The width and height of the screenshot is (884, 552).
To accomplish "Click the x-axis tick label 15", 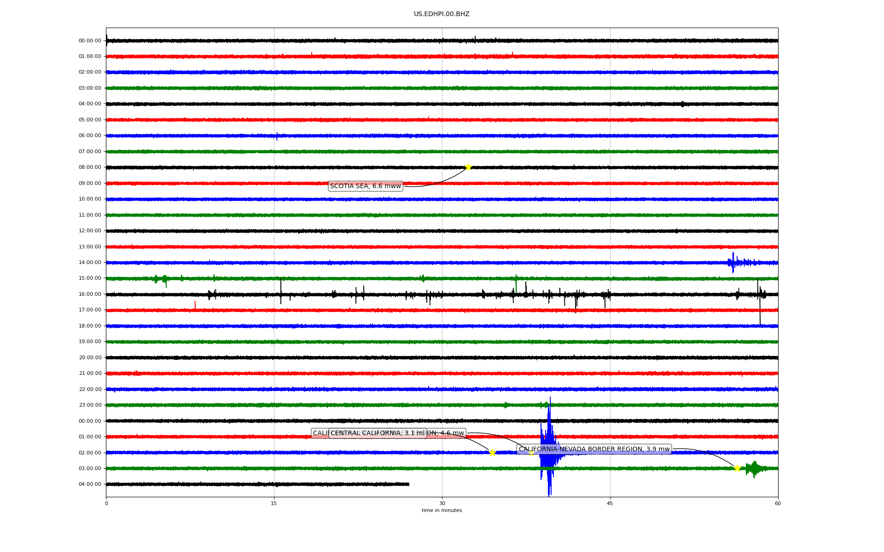I will tap(274, 504).
